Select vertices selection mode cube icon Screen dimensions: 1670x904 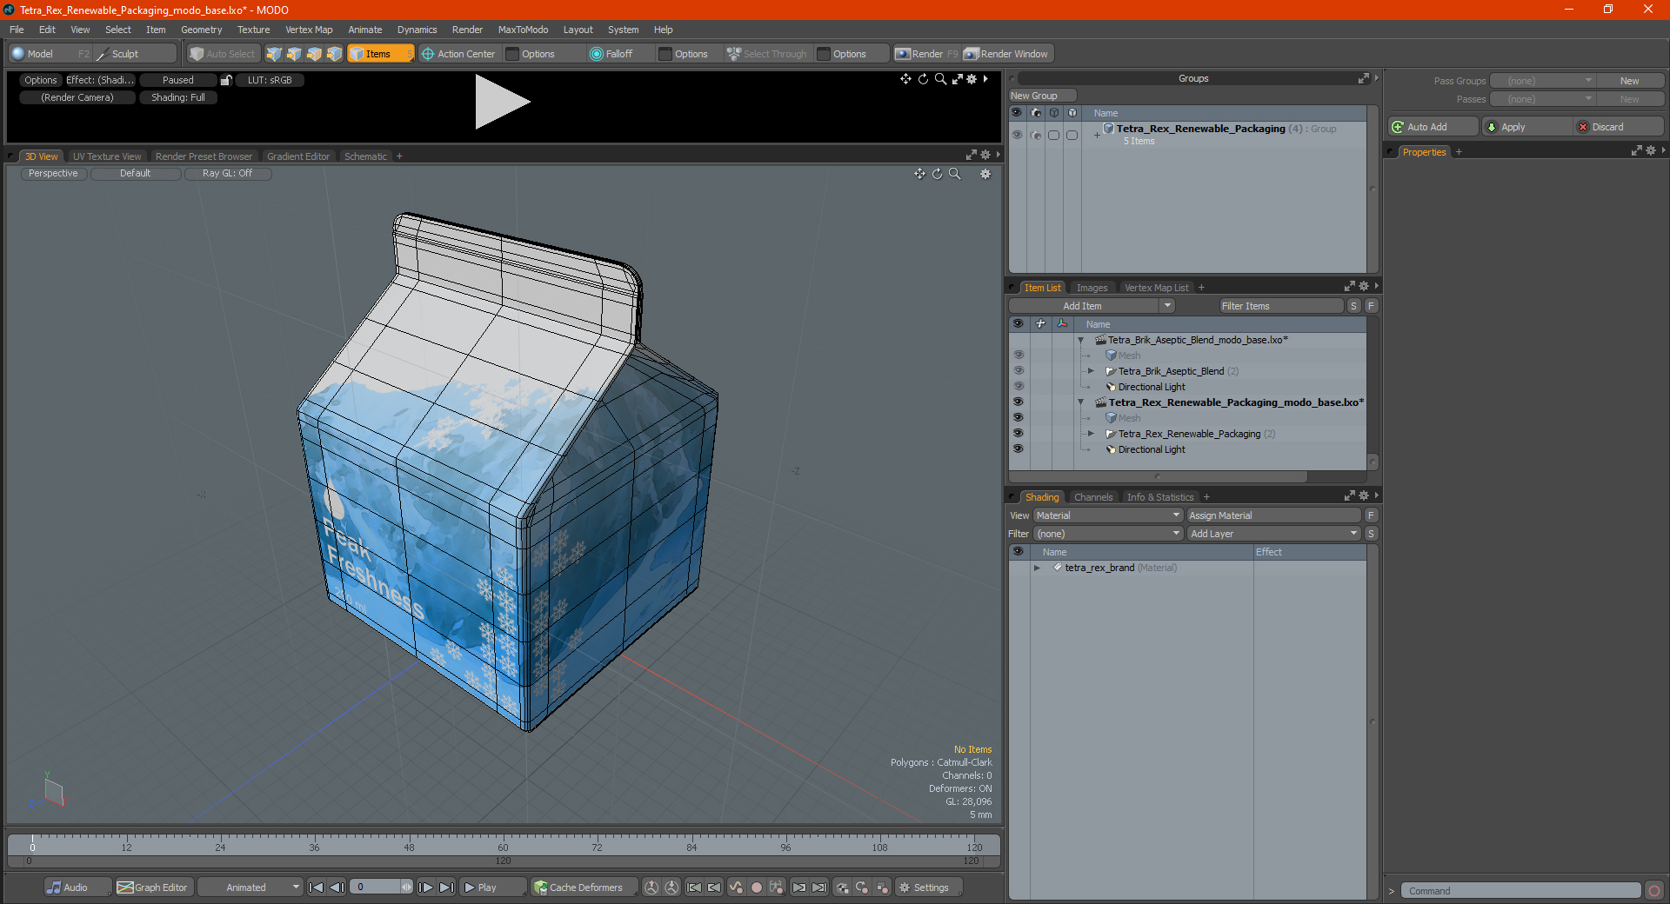click(274, 54)
